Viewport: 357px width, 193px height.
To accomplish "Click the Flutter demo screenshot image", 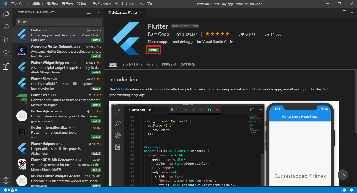I will pyautogui.click(x=224, y=144).
